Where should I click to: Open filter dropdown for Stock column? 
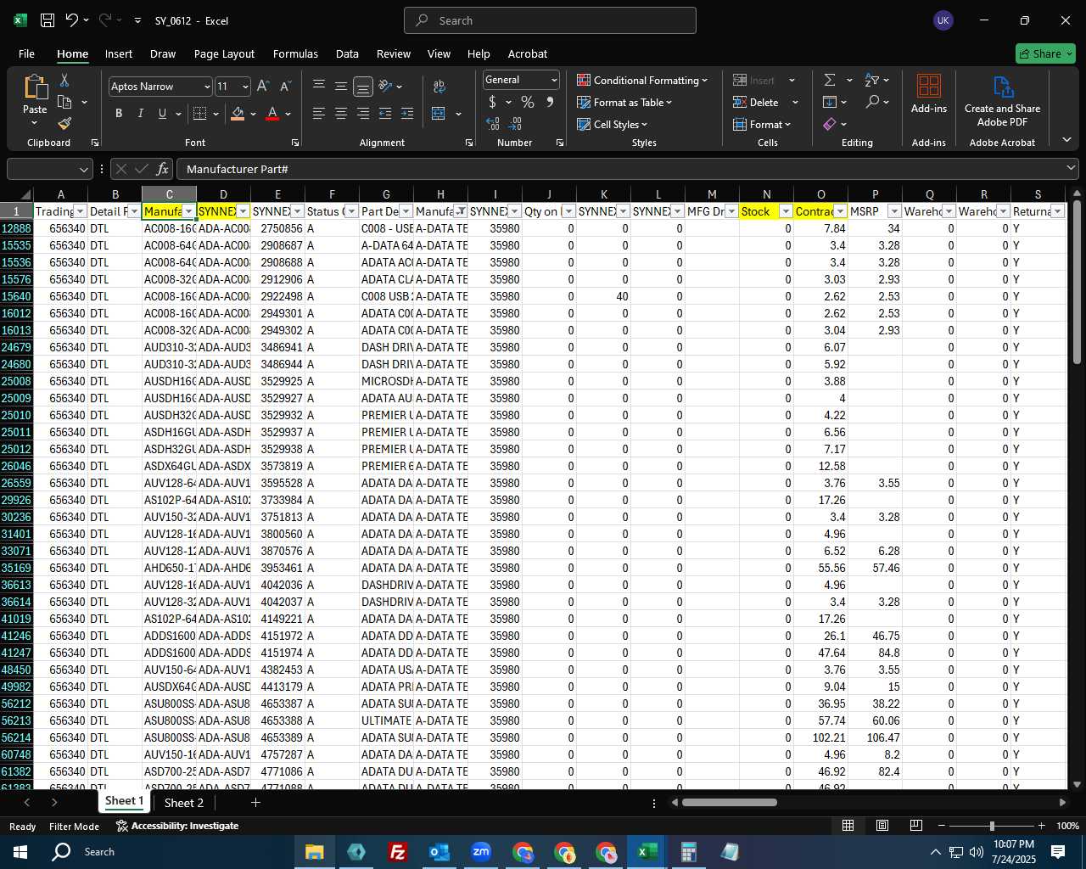[786, 211]
